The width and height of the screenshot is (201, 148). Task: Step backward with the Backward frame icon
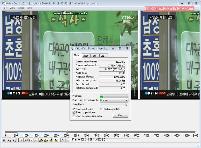pyautogui.click(x=26, y=140)
